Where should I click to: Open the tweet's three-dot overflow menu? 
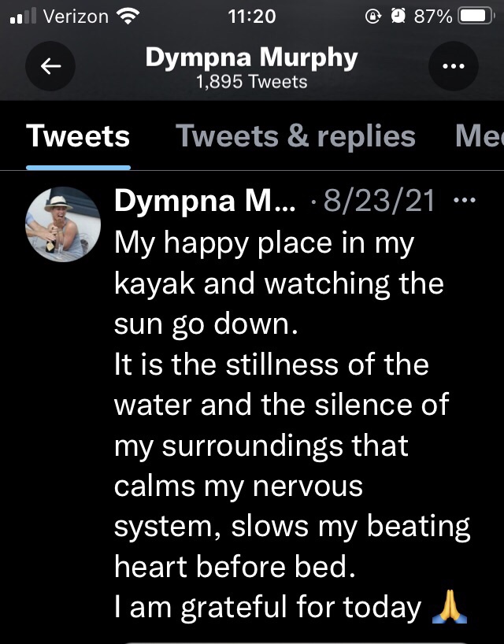click(x=466, y=201)
